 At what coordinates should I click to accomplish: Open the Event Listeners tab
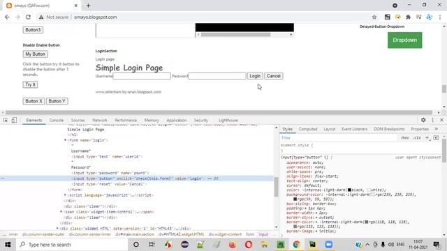click(355, 129)
